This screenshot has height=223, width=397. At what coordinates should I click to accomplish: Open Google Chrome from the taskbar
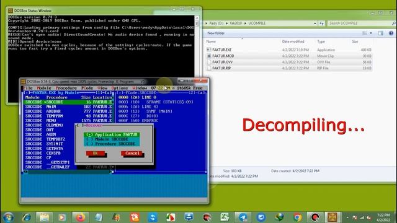pyautogui.click(x=297, y=217)
